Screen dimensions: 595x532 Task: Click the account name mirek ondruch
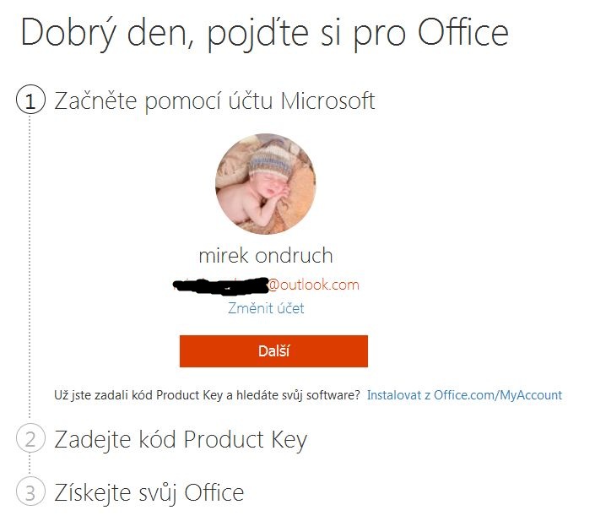point(266,255)
